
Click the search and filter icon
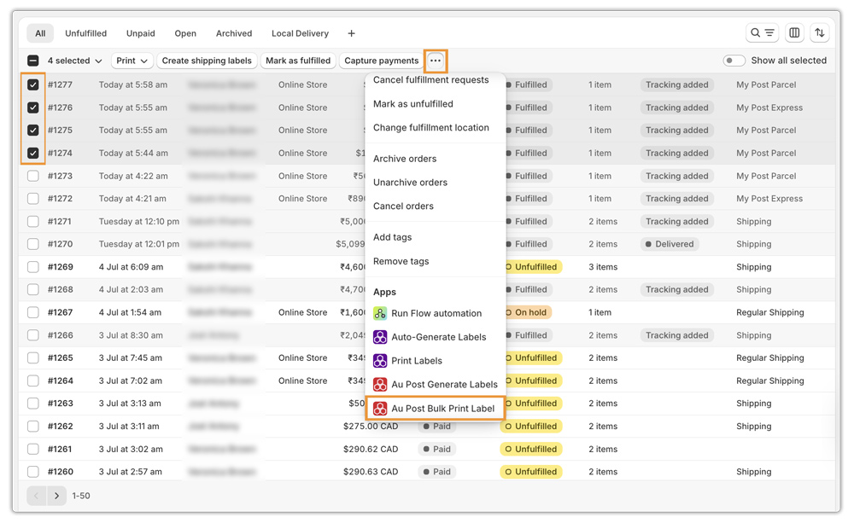coord(762,33)
